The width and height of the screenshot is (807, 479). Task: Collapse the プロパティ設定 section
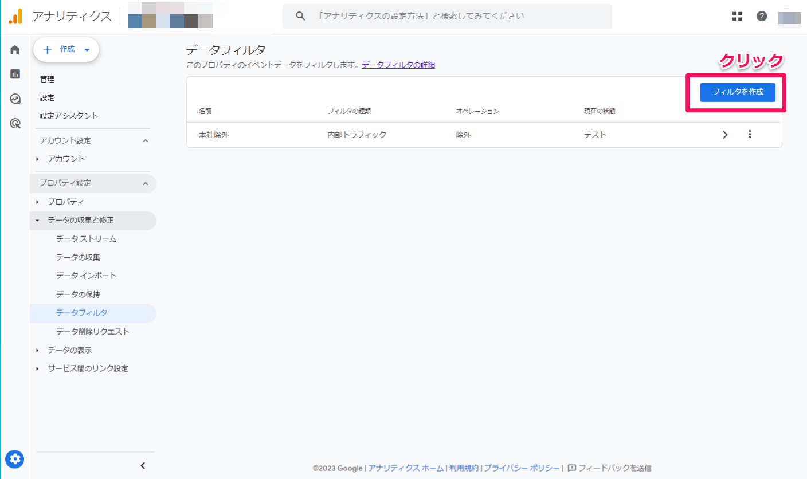click(145, 183)
